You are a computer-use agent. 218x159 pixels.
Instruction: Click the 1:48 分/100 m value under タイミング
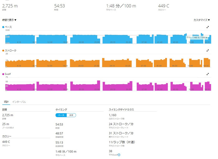pos(66,152)
